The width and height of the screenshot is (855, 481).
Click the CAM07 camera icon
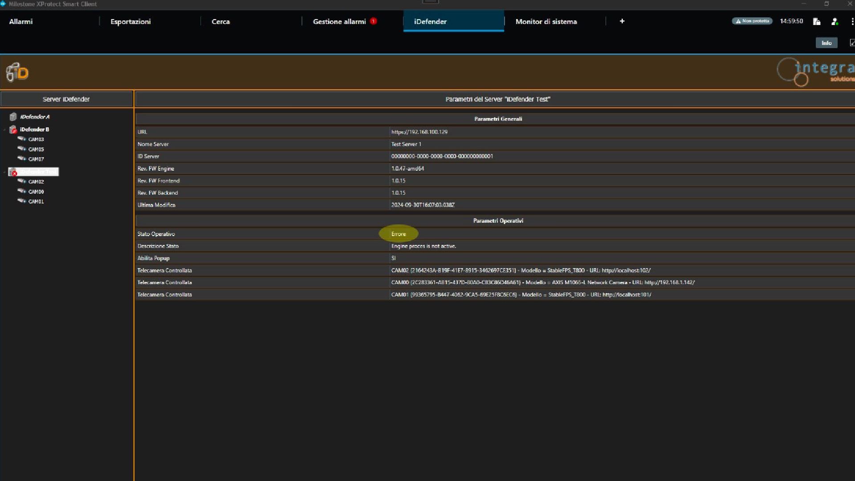coord(22,159)
